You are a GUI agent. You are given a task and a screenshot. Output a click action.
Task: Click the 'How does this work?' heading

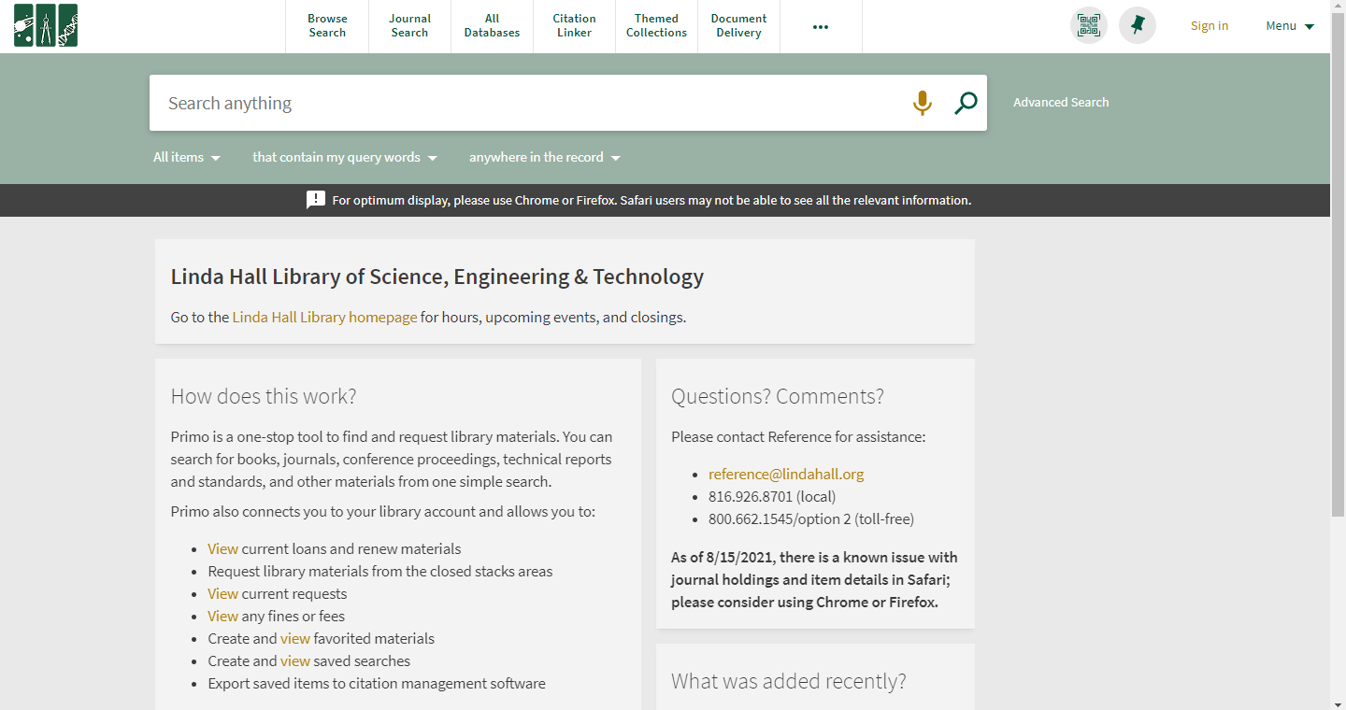tap(264, 396)
